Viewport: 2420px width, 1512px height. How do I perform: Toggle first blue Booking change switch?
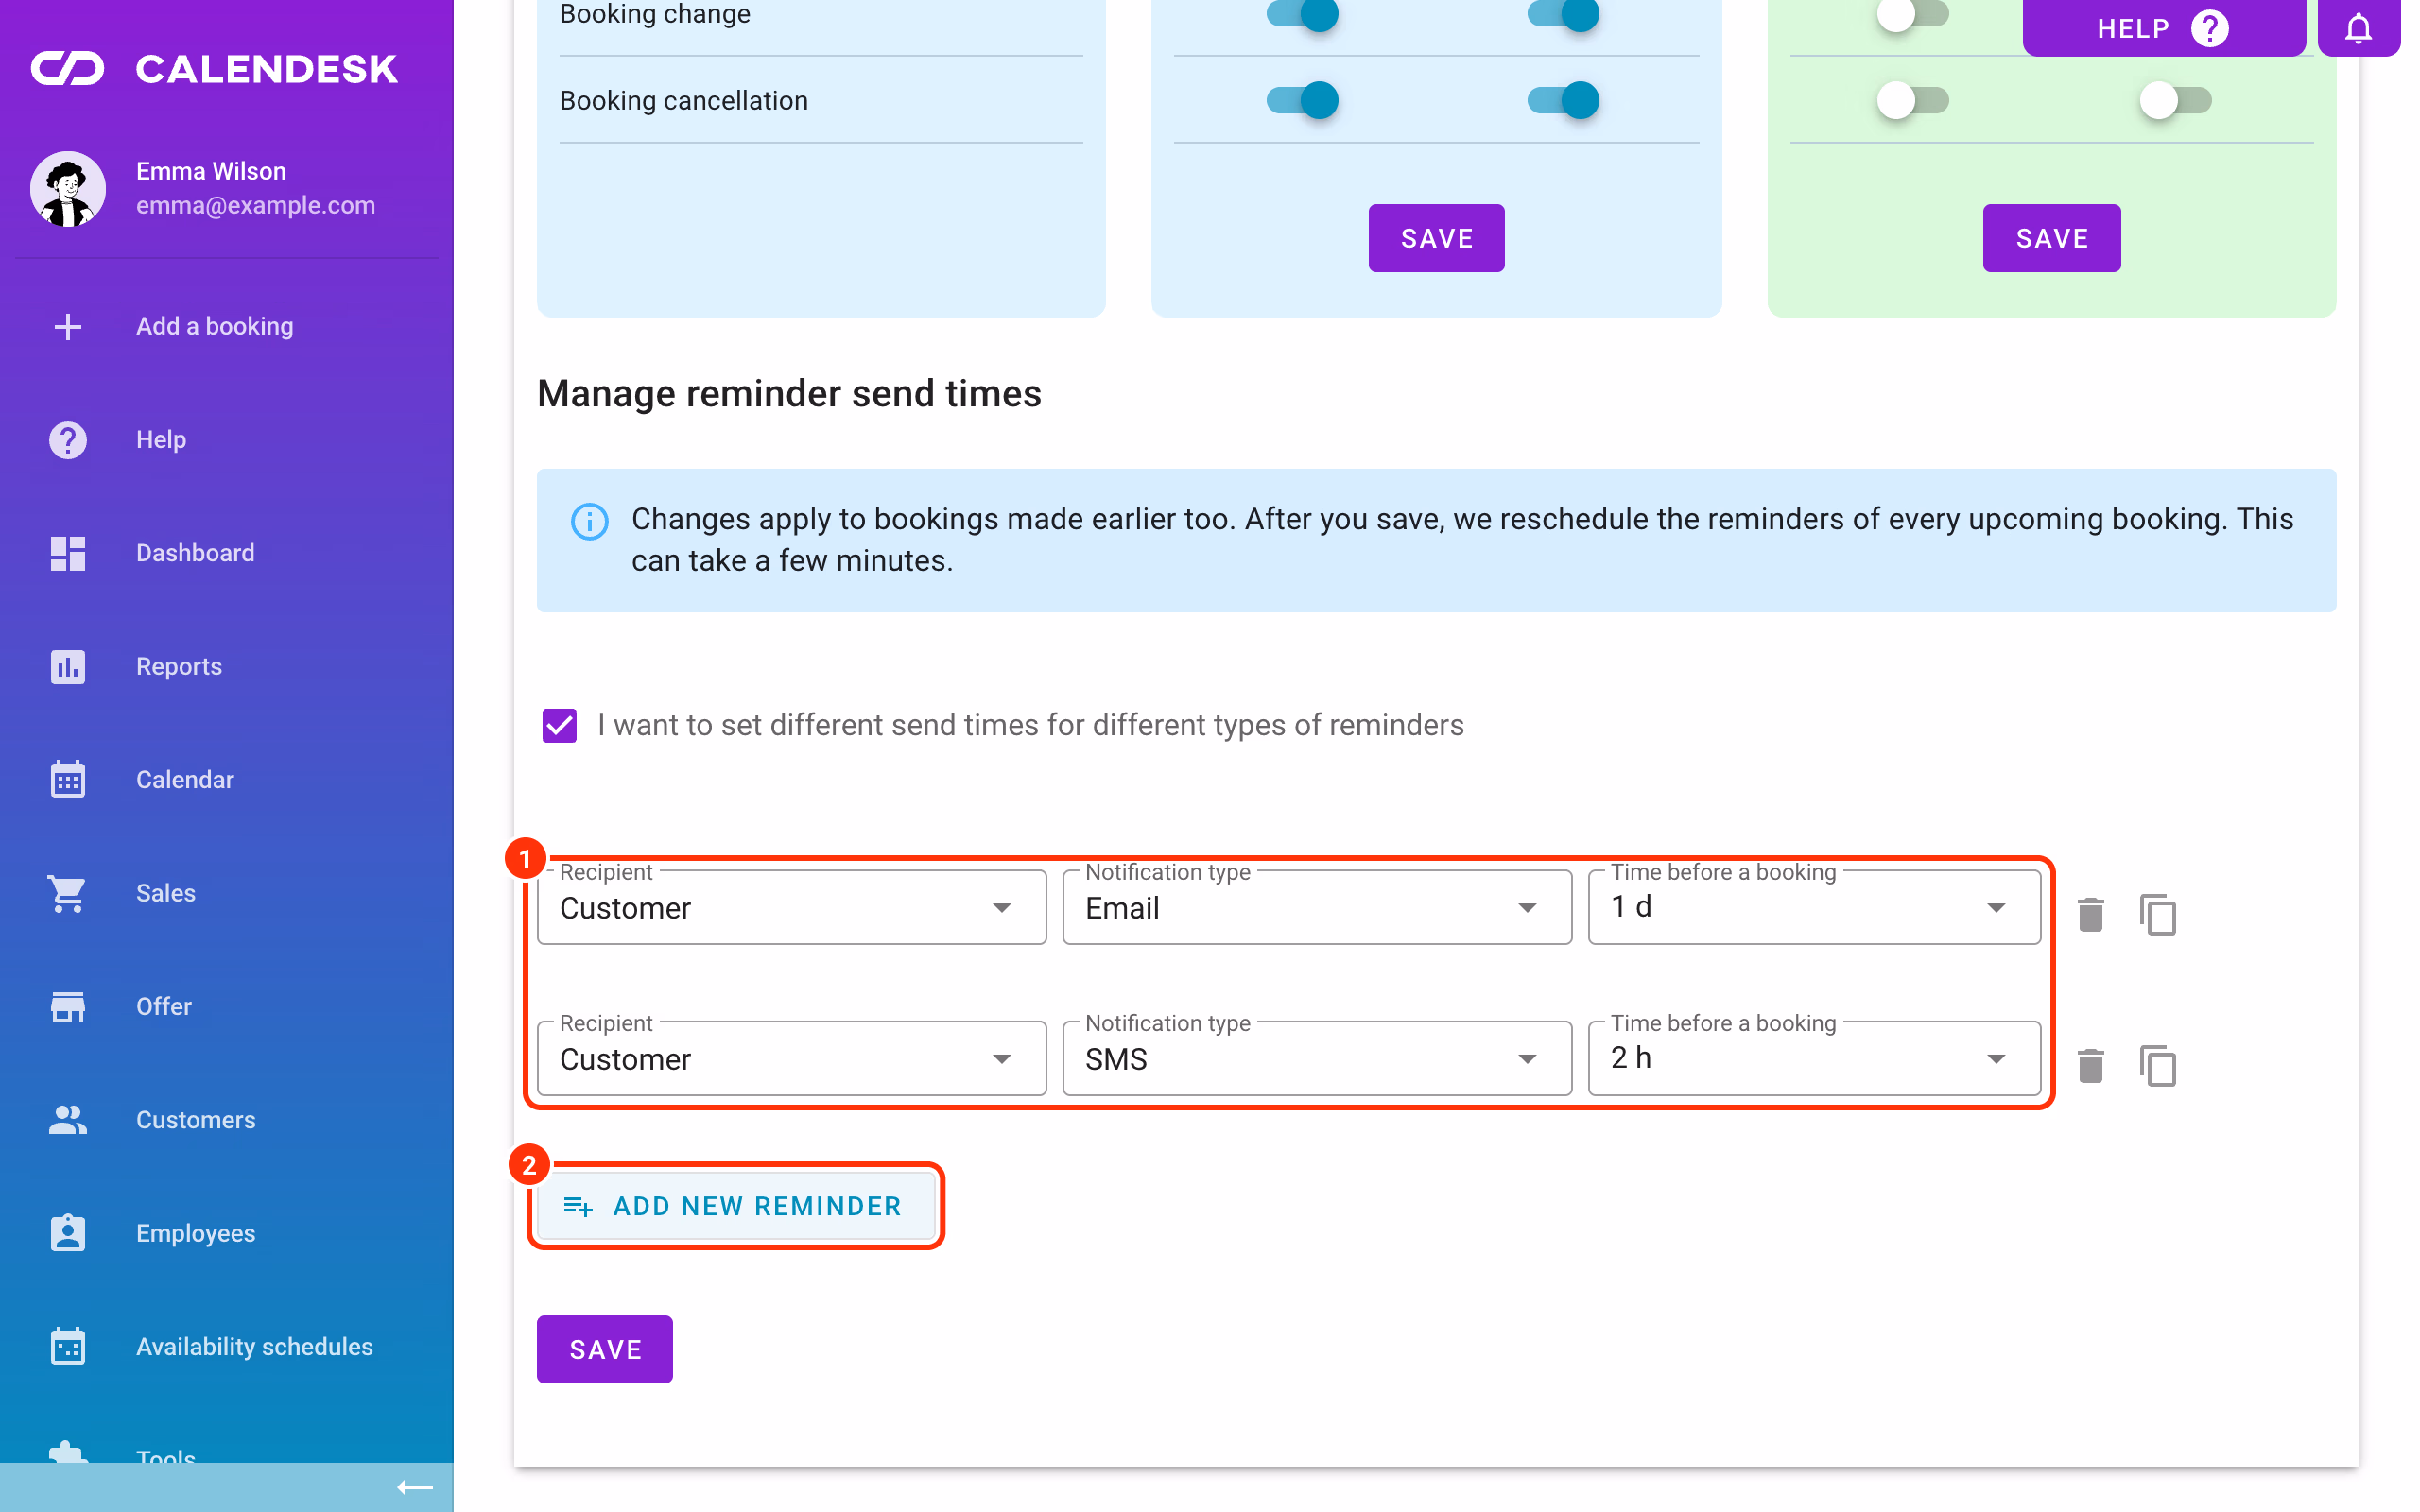pyautogui.click(x=1302, y=14)
